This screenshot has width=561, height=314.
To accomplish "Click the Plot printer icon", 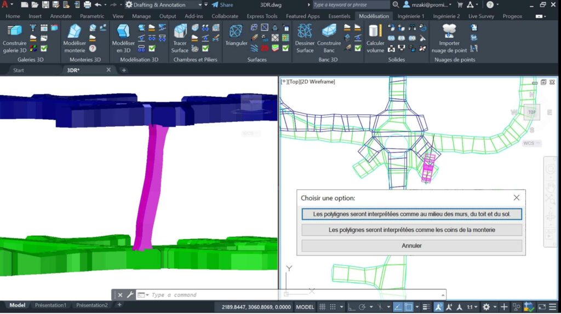I will point(87,4).
